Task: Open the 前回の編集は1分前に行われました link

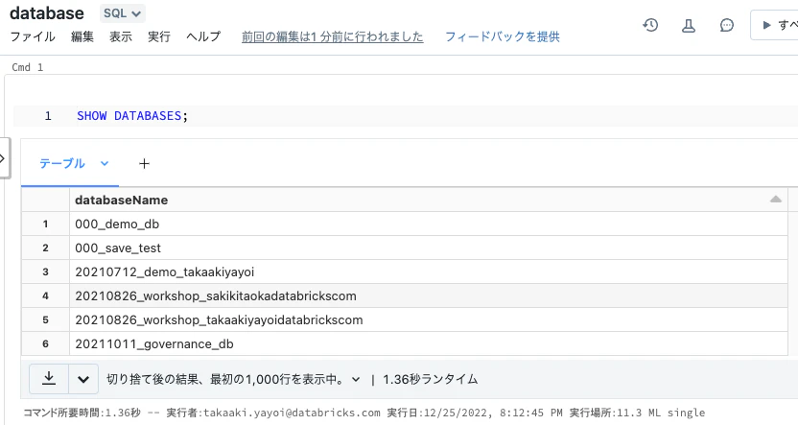Action: click(332, 36)
